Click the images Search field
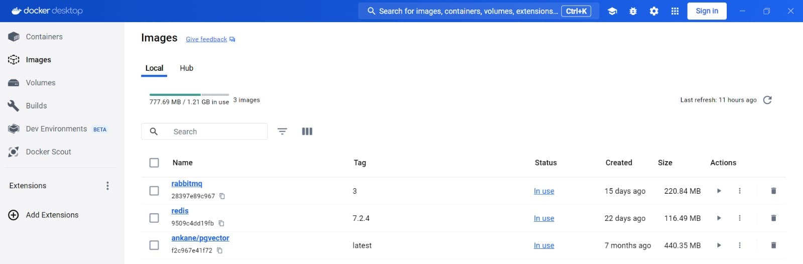803x264 pixels. pyautogui.click(x=204, y=131)
